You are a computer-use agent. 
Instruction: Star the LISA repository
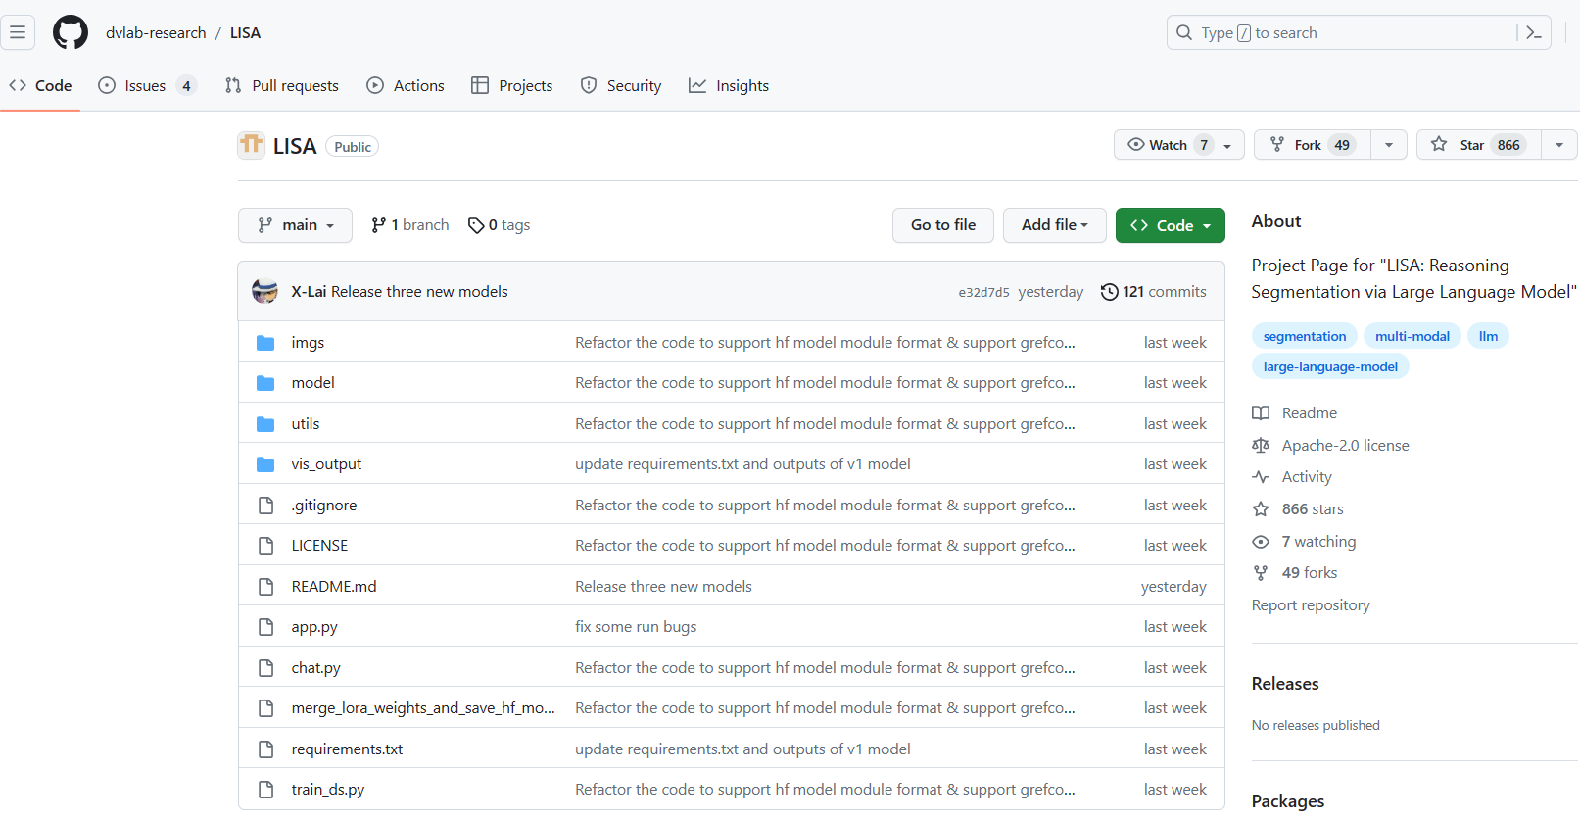click(1478, 145)
